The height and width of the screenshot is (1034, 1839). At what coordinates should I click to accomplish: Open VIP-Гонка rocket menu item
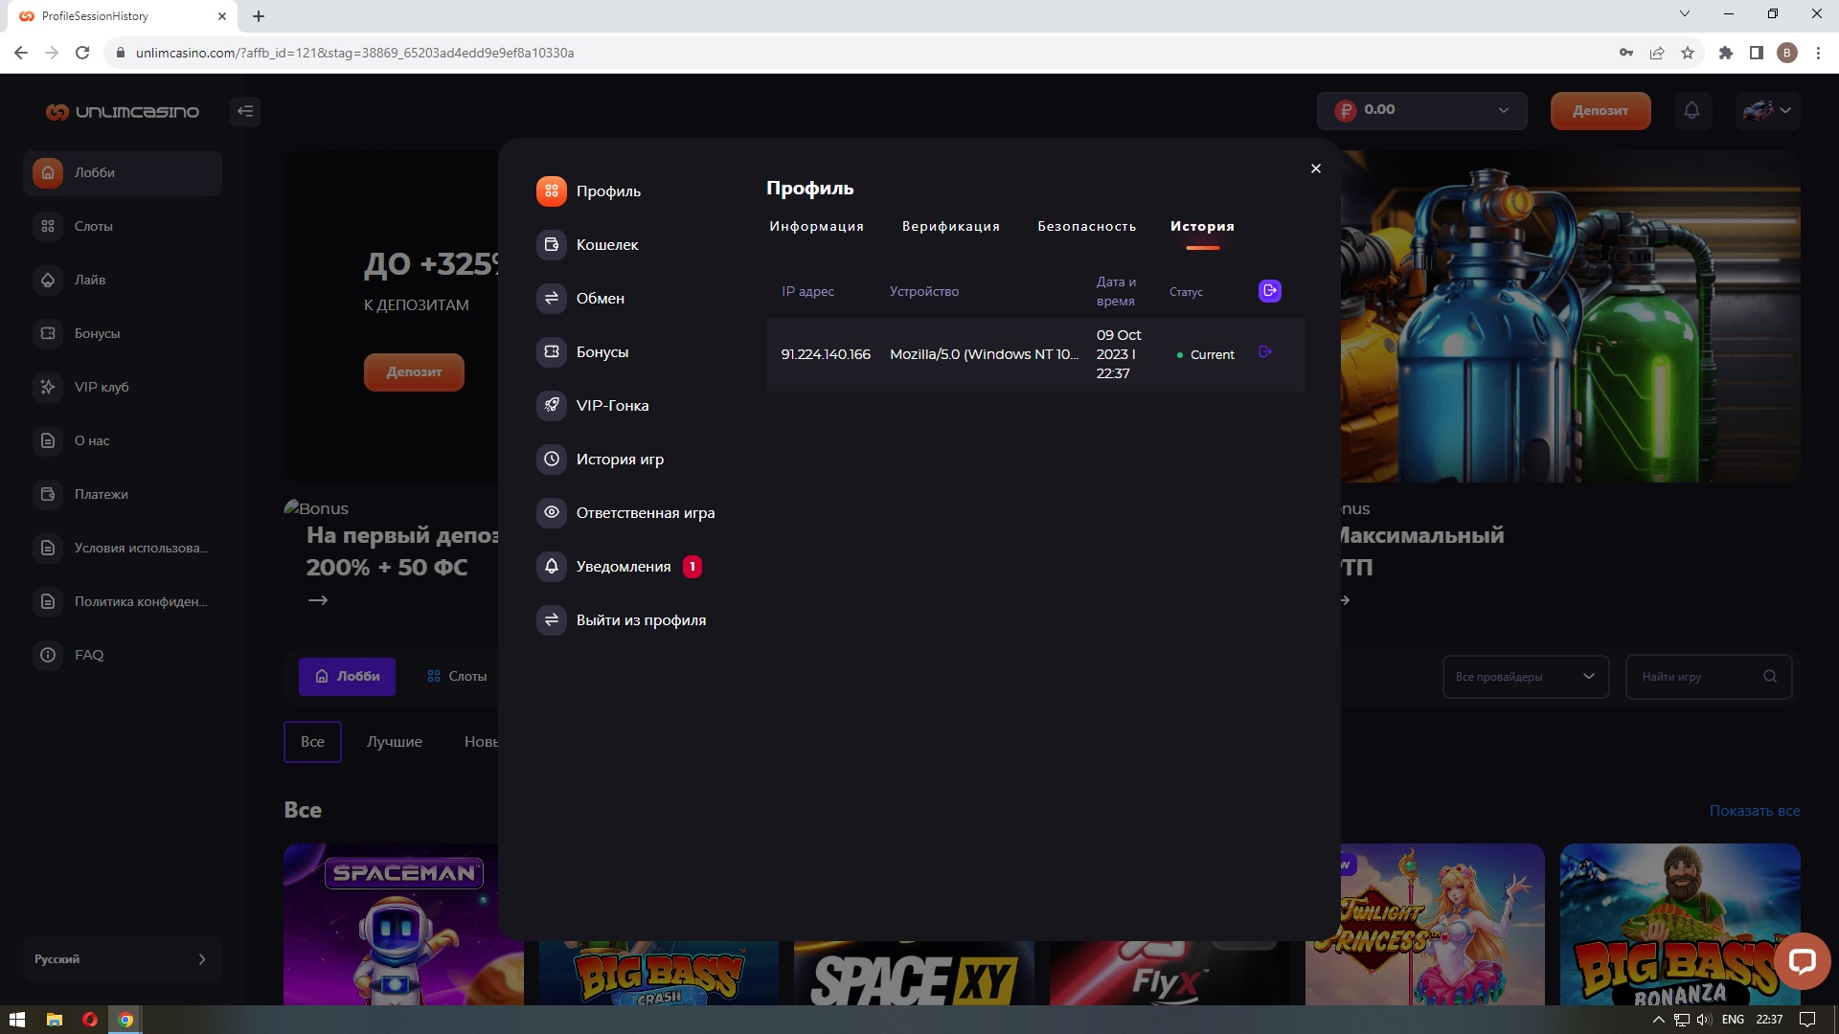coord(612,406)
